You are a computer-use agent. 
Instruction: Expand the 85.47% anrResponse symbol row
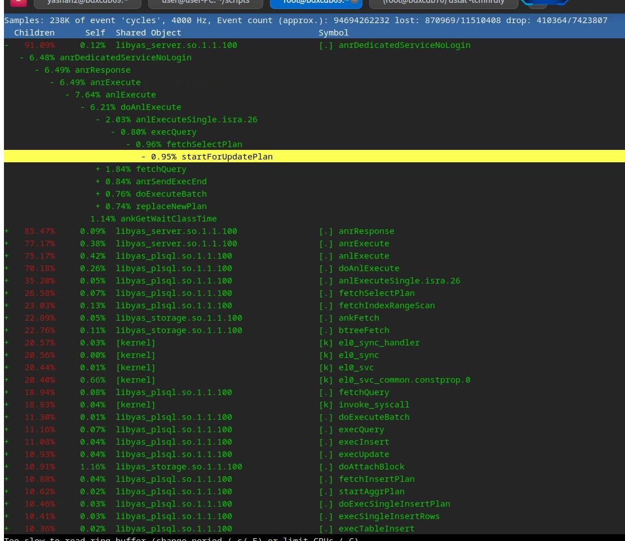[x=7, y=231]
